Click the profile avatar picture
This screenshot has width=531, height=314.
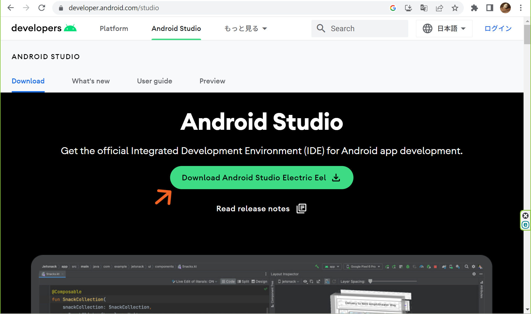click(x=505, y=8)
